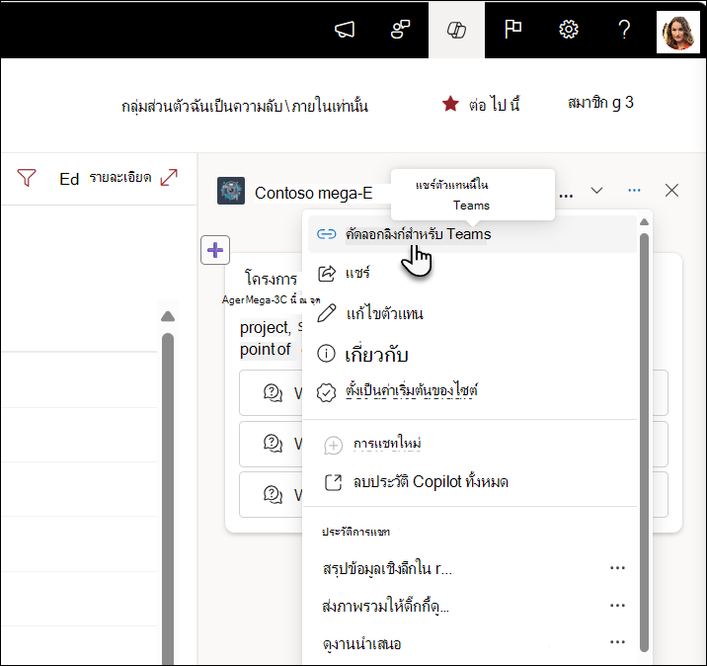The width and height of the screenshot is (707, 666).
Task: Open members สมาชิก g 3
Action: [x=600, y=103]
